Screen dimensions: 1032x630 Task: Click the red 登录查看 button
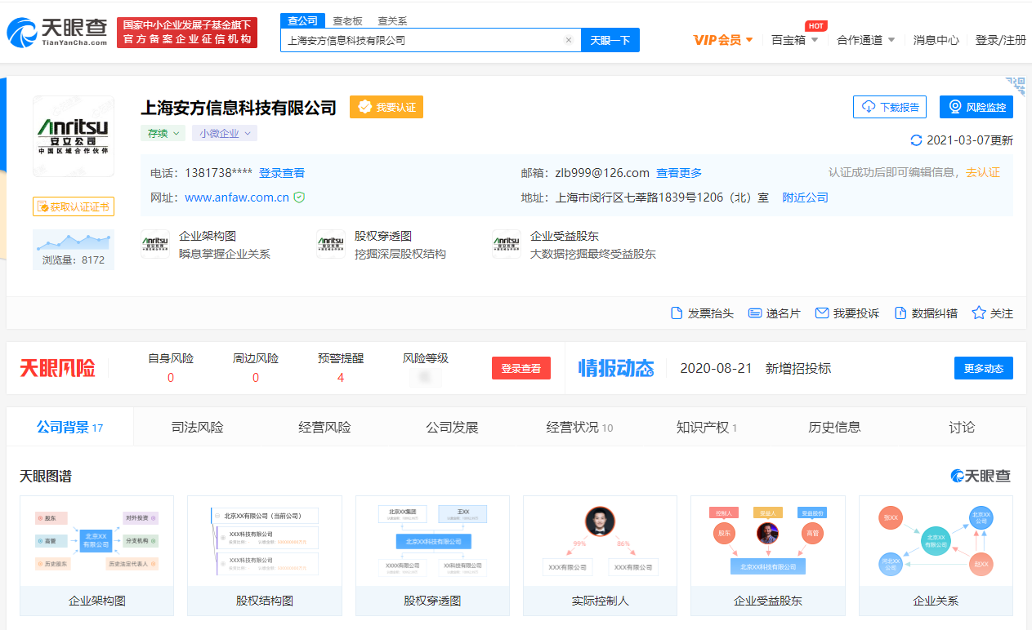pos(521,368)
